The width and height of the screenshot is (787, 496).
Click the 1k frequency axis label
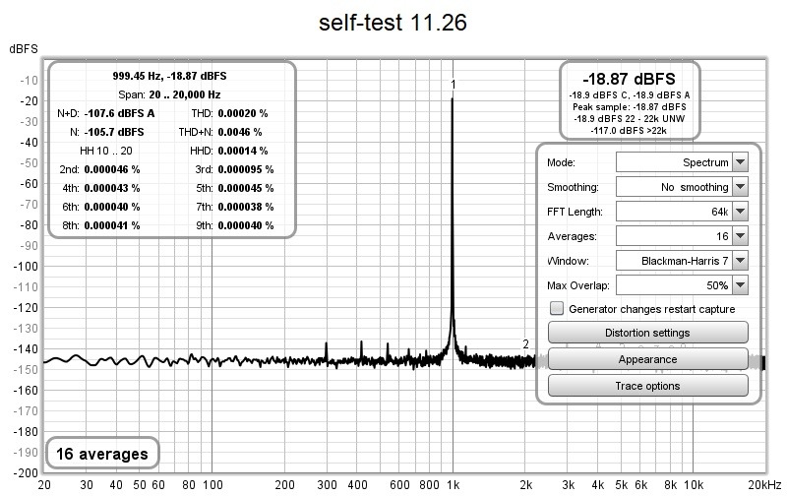point(454,485)
